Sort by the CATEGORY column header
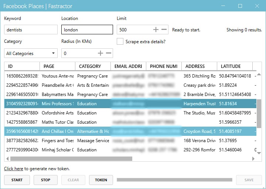The height and width of the screenshot is (189, 266). (93, 66)
